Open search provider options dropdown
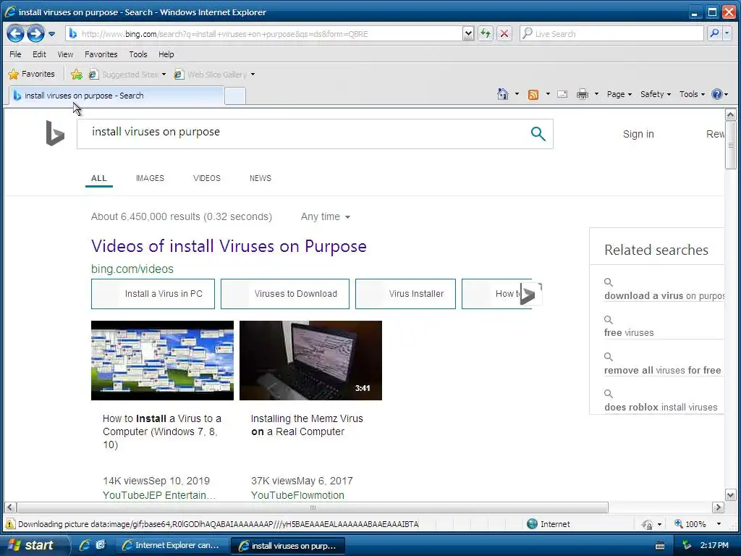The image size is (741, 556). click(727, 33)
